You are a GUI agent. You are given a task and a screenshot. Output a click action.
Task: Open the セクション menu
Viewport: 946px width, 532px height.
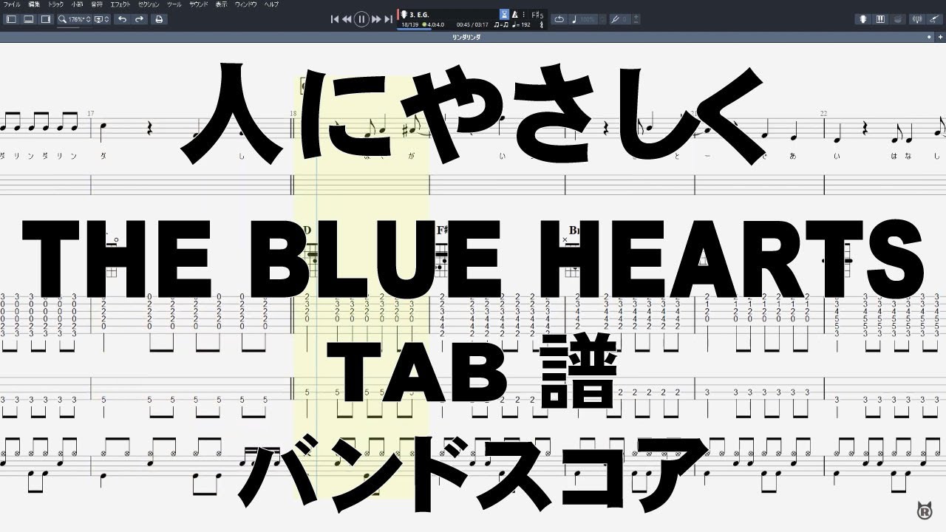(x=149, y=4)
